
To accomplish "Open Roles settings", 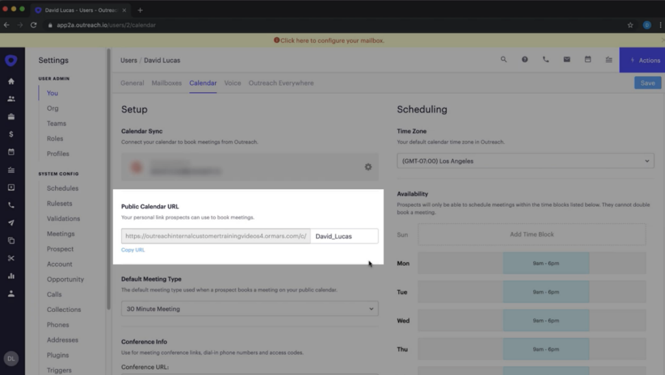I will [x=55, y=138].
